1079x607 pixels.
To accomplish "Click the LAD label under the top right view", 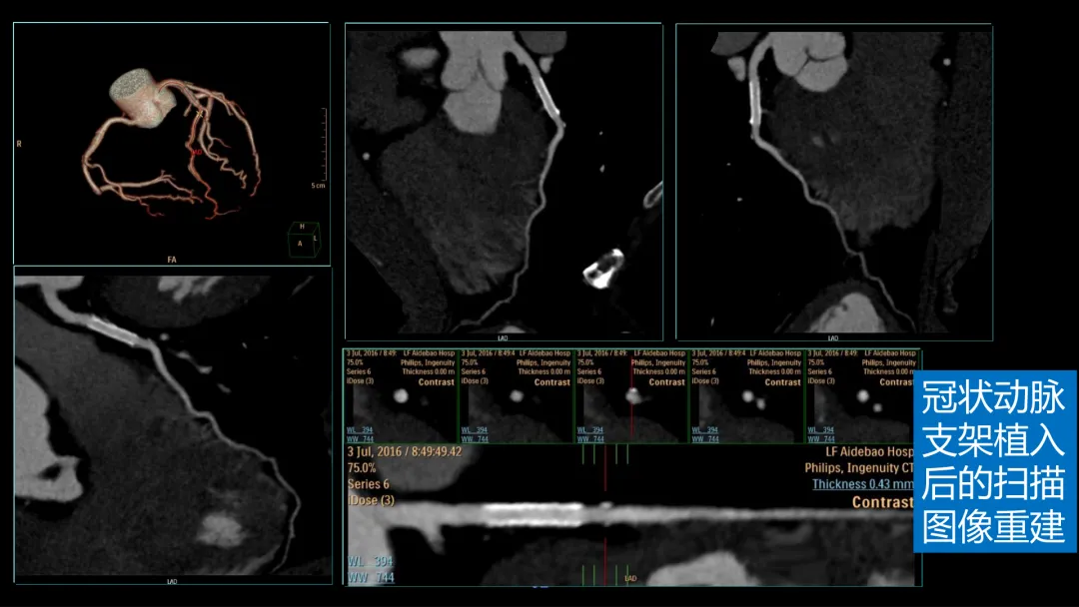I will 833,338.
